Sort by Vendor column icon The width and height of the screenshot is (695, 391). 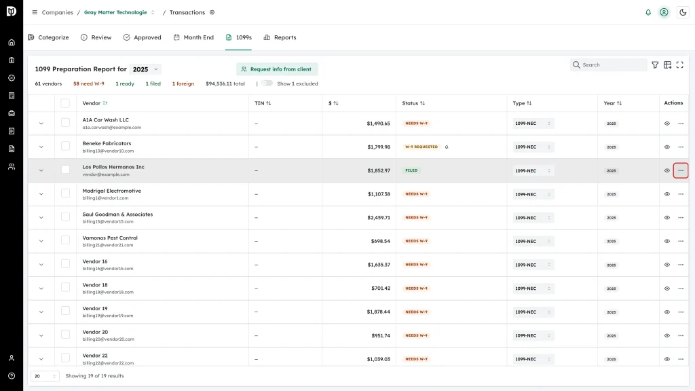point(105,103)
